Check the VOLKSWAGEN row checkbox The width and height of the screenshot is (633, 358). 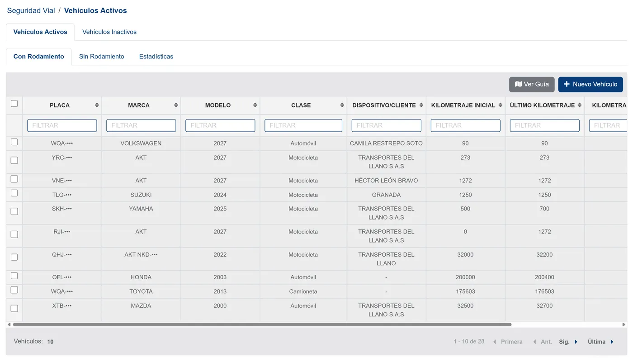pos(14,142)
